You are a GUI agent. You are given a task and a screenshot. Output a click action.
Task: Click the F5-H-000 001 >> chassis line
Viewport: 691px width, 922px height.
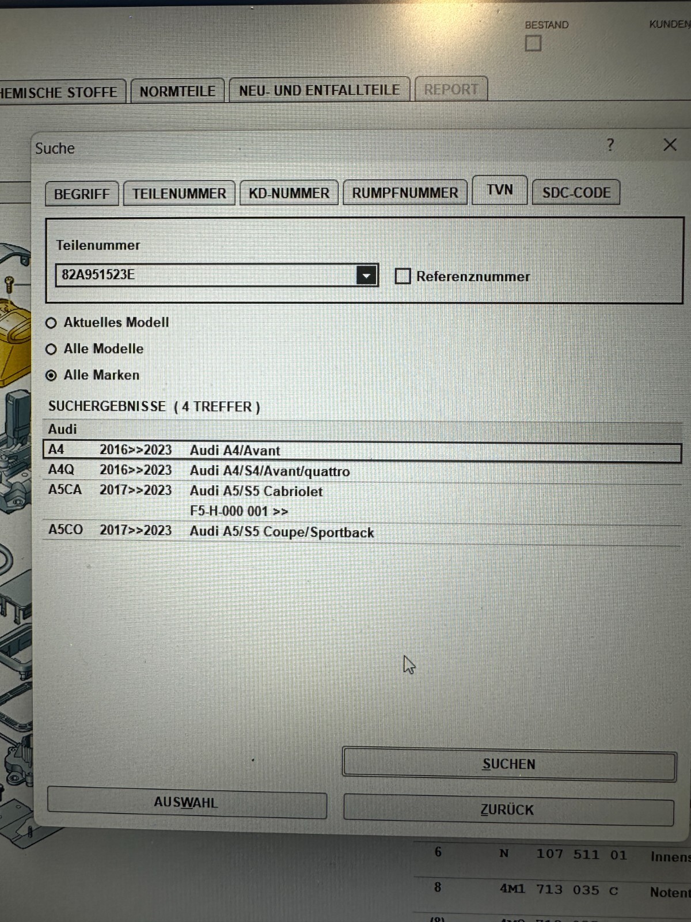tap(239, 511)
